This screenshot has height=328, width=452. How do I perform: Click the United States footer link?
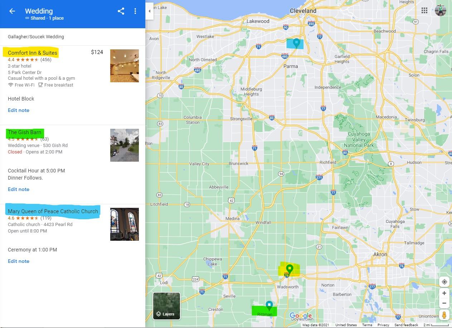tap(346, 325)
